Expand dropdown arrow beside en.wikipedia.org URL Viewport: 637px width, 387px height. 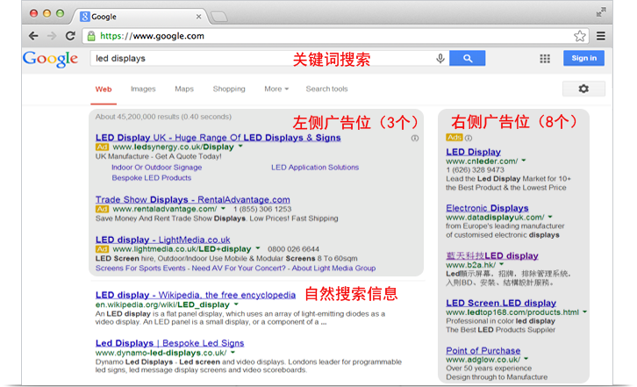click(x=236, y=304)
